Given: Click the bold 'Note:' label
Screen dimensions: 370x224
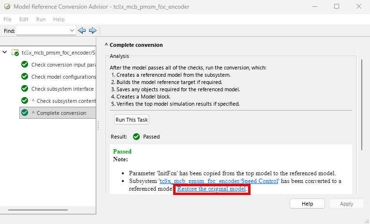Looking at the screenshot, I should pyautogui.click(x=120, y=159).
